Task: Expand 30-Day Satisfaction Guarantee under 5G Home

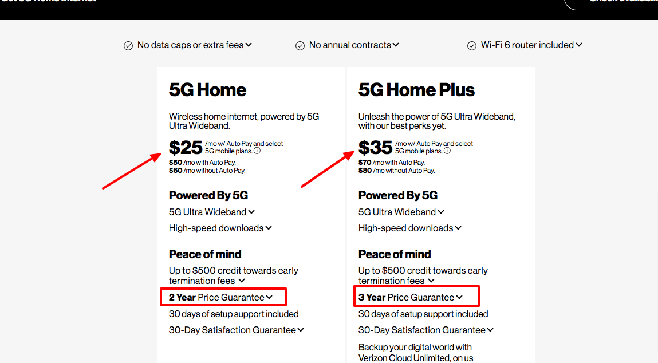Action: pyautogui.click(x=301, y=330)
